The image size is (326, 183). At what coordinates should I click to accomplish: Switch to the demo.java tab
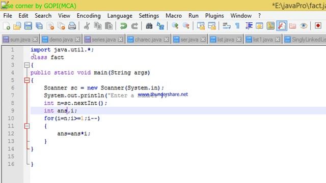coord(61,40)
